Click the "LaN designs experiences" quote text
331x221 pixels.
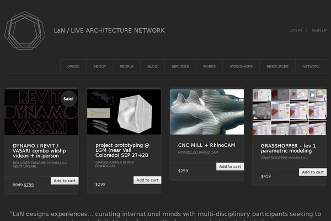point(165,215)
